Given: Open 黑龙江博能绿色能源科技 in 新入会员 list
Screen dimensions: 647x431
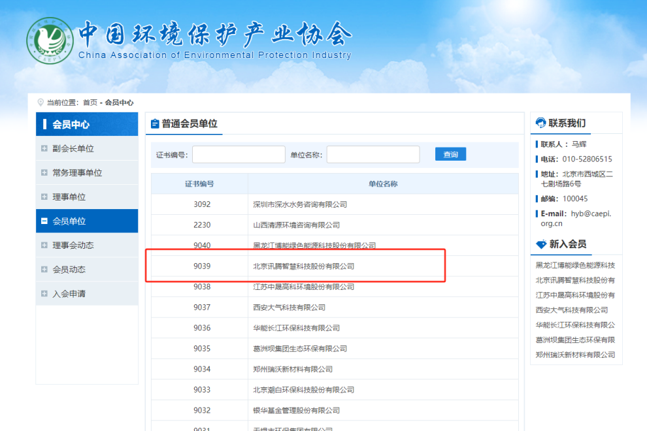Looking at the screenshot, I should (x=575, y=265).
